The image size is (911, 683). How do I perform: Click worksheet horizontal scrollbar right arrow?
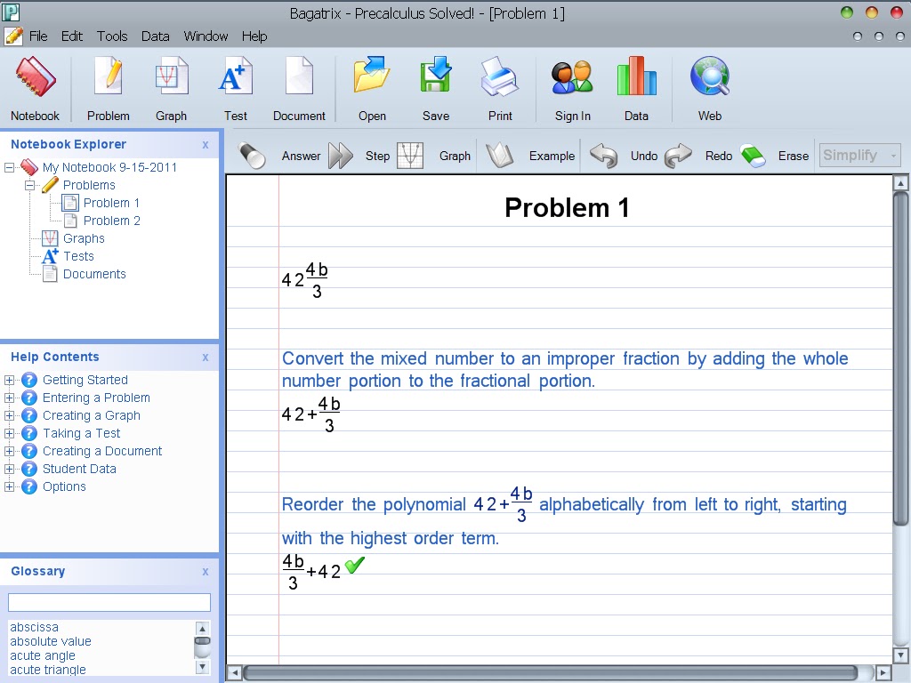coord(883,673)
